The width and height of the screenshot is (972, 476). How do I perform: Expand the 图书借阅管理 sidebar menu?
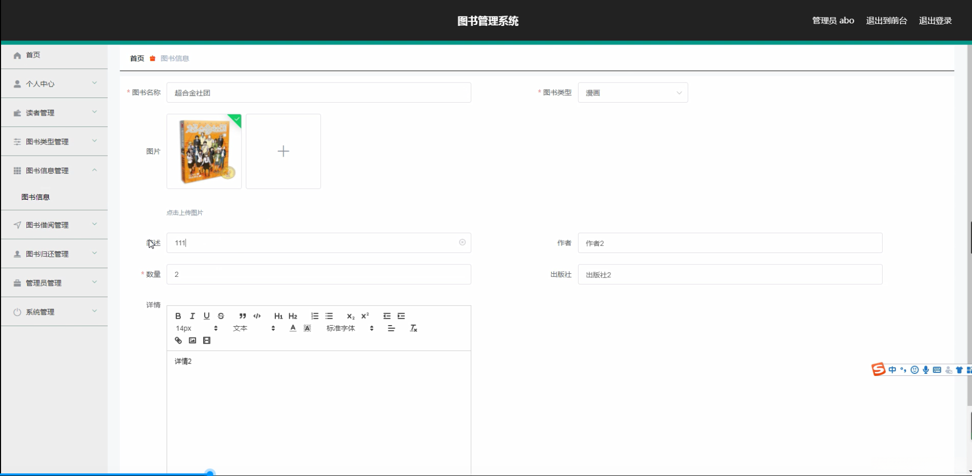click(x=54, y=225)
